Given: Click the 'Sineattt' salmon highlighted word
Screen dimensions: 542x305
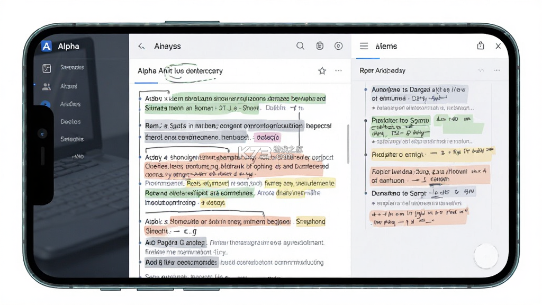Looking at the screenshot, I should point(157,231).
